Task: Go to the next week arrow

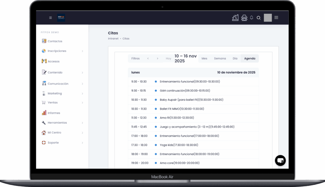Action: (x=157, y=59)
